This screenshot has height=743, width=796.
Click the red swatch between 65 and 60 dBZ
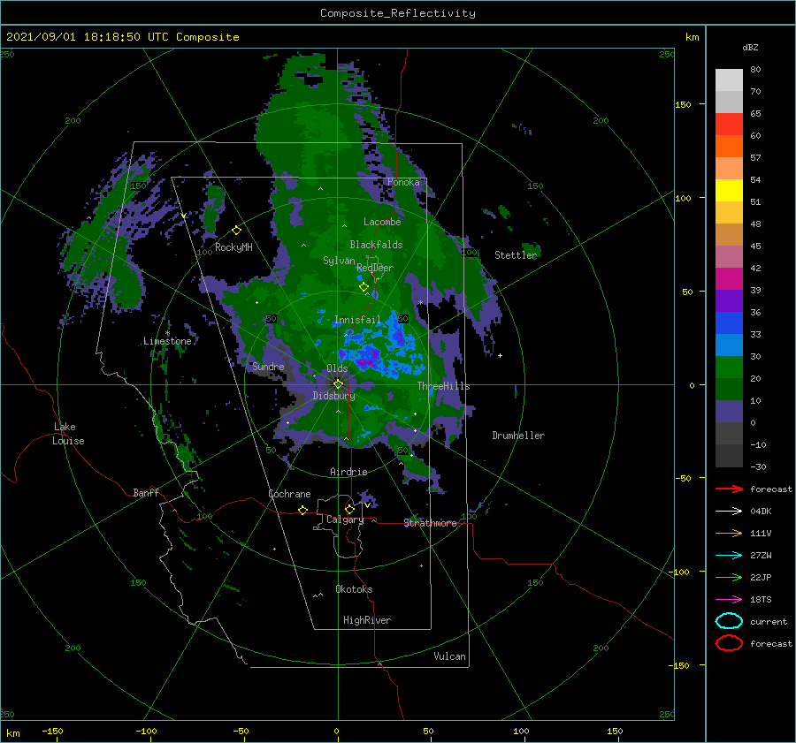(729, 125)
